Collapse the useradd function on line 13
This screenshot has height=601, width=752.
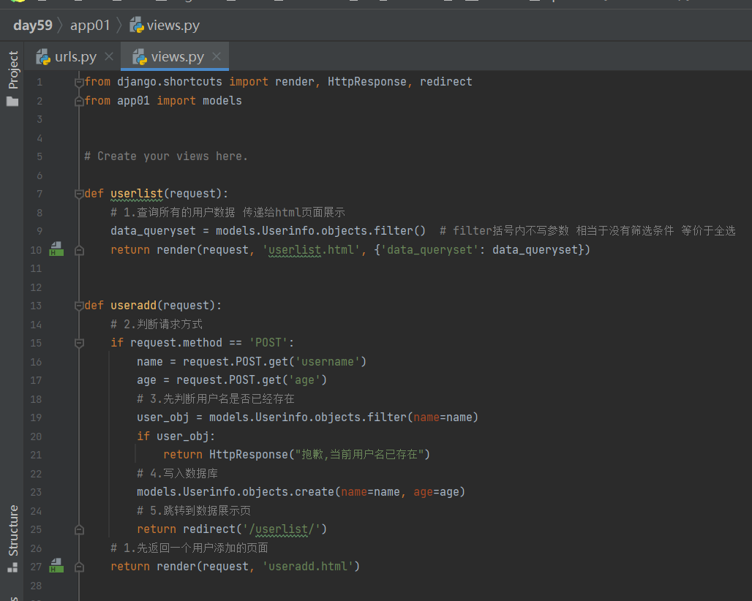coord(79,306)
